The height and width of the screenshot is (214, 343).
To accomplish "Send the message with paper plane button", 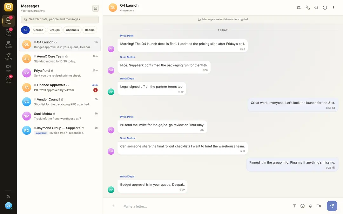I will click(332, 206).
